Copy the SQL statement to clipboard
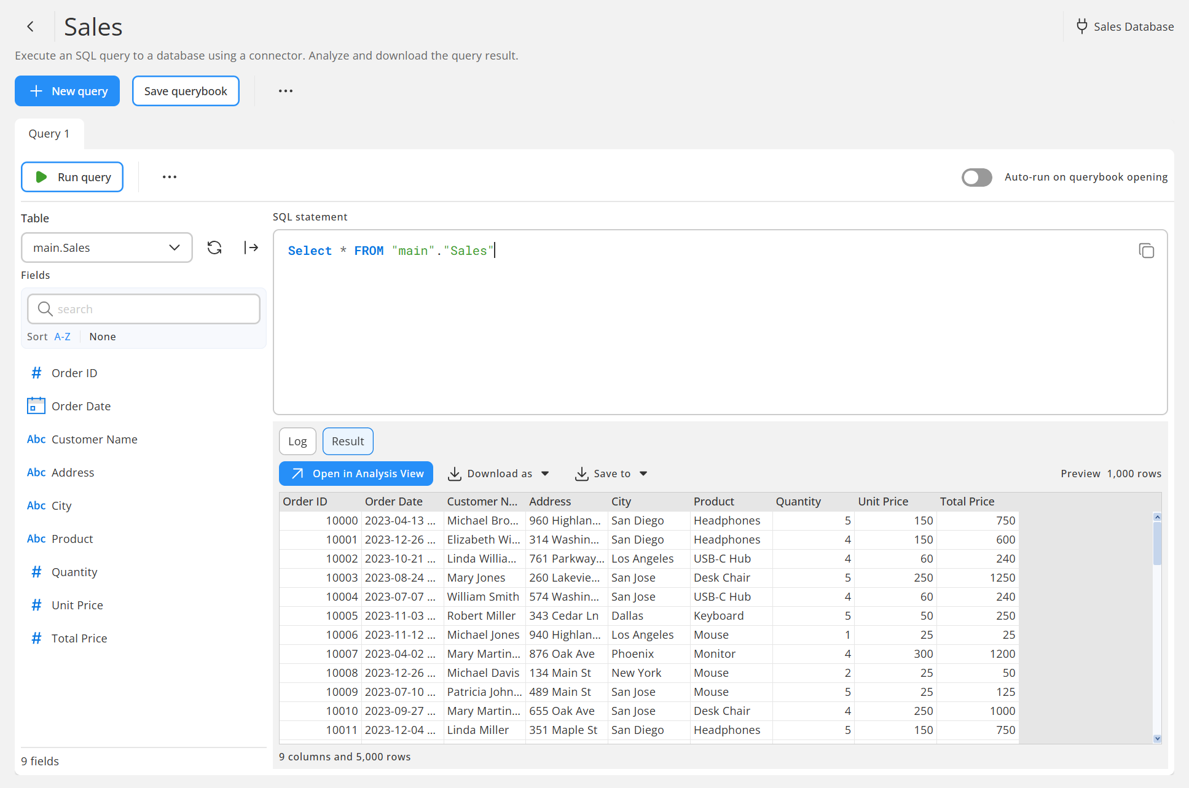Screen dimensions: 1189x788 point(1146,251)
